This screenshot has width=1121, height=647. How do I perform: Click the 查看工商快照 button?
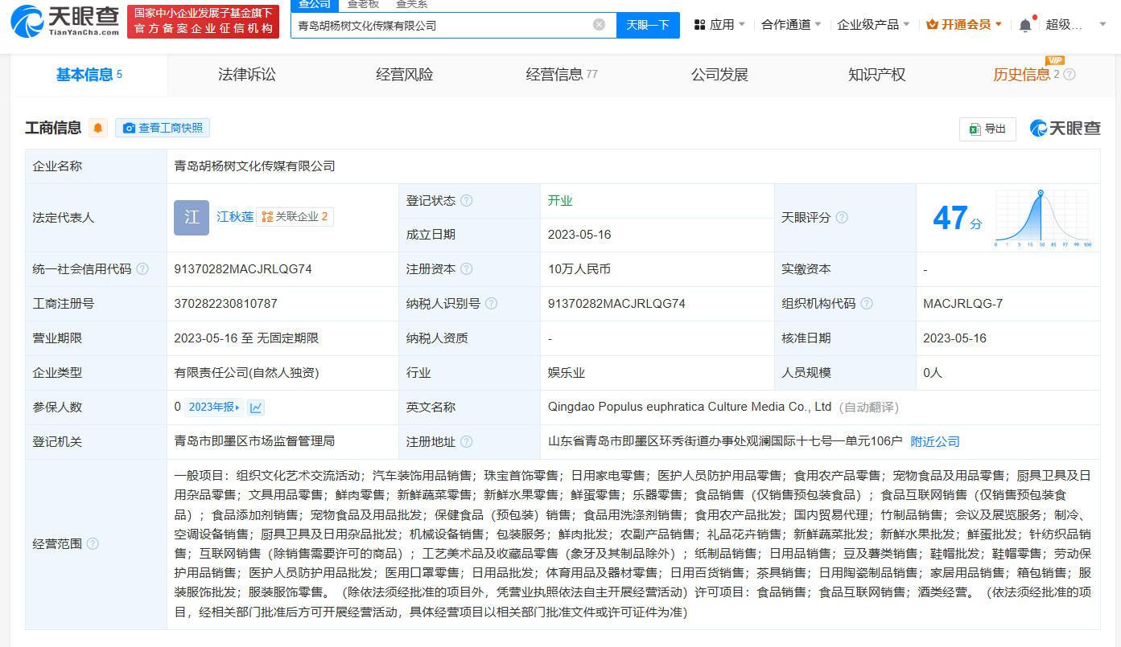163,128
